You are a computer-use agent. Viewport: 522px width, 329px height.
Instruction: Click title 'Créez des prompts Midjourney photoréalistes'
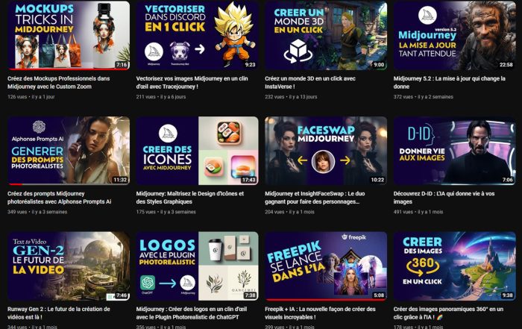59,198
